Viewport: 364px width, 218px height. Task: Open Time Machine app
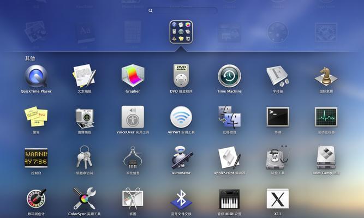click(229, 76)
